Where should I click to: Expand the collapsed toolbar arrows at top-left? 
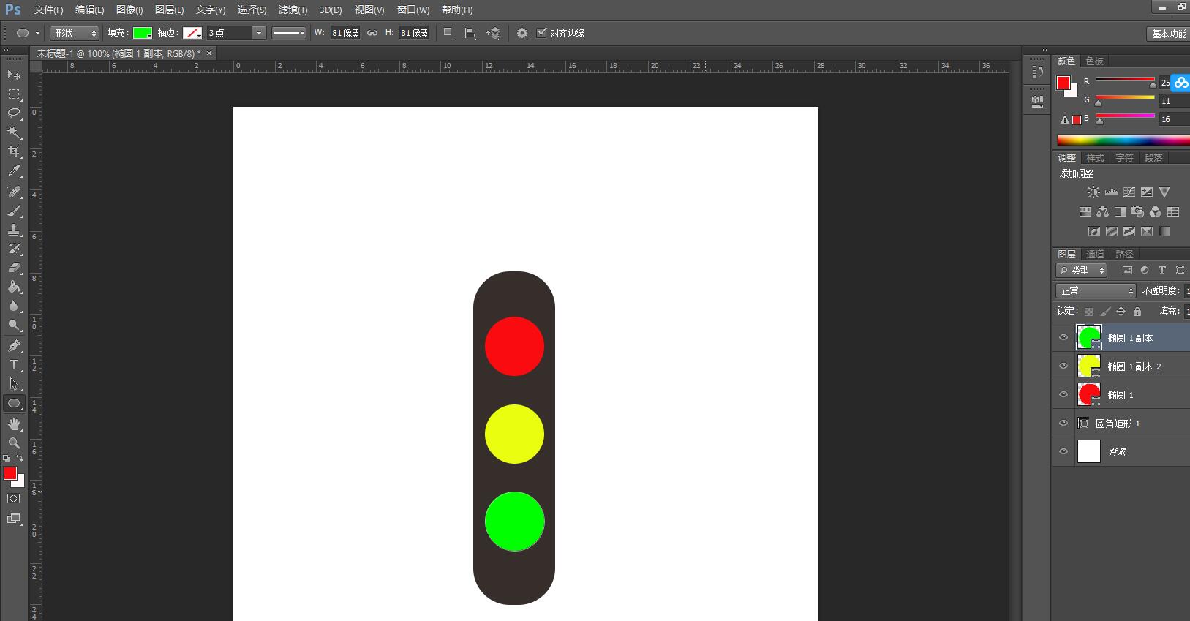pos(6,50)
